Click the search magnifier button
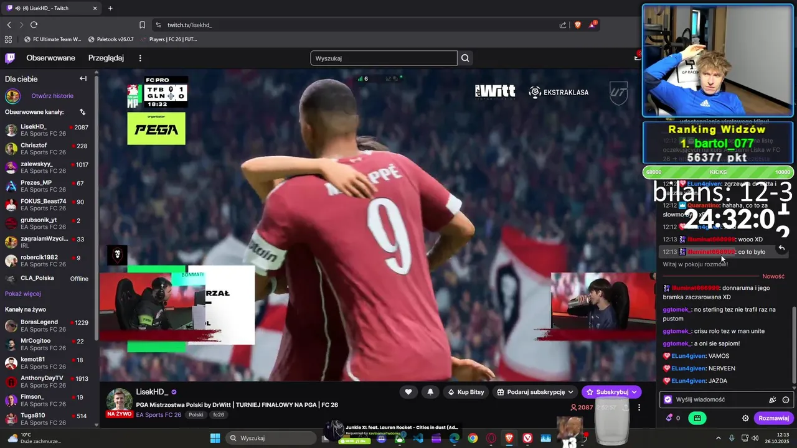 click(465, 58)
